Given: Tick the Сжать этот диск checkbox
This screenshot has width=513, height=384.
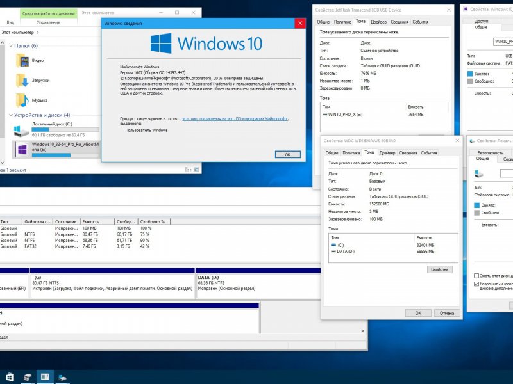Looking at the screenshot, I should [x=476, y=276].
